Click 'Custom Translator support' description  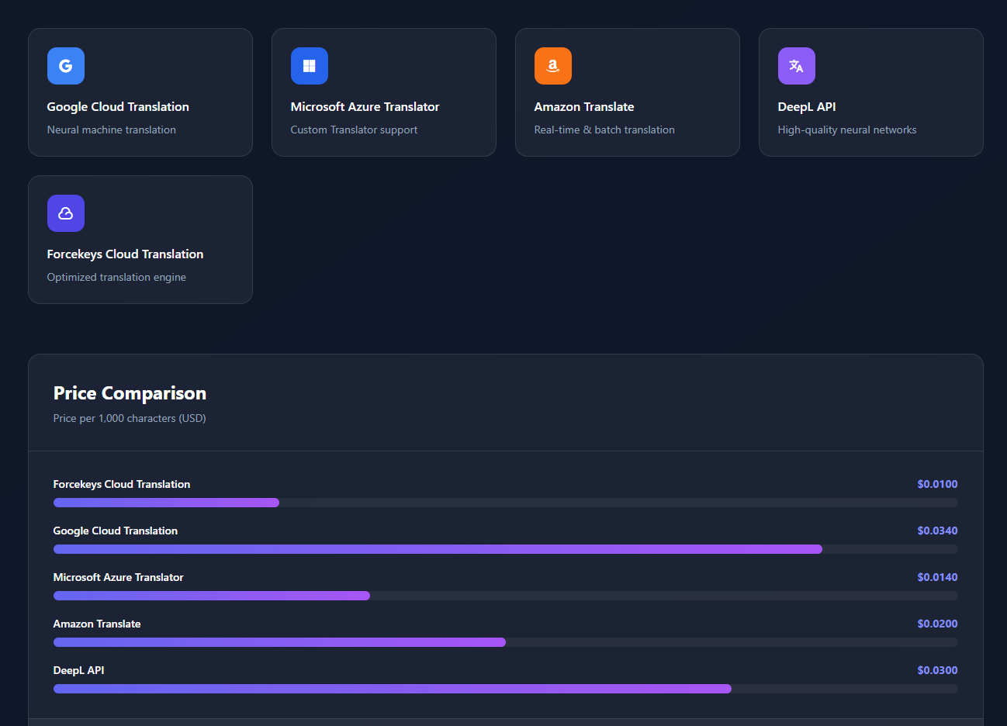click(354, 130)
